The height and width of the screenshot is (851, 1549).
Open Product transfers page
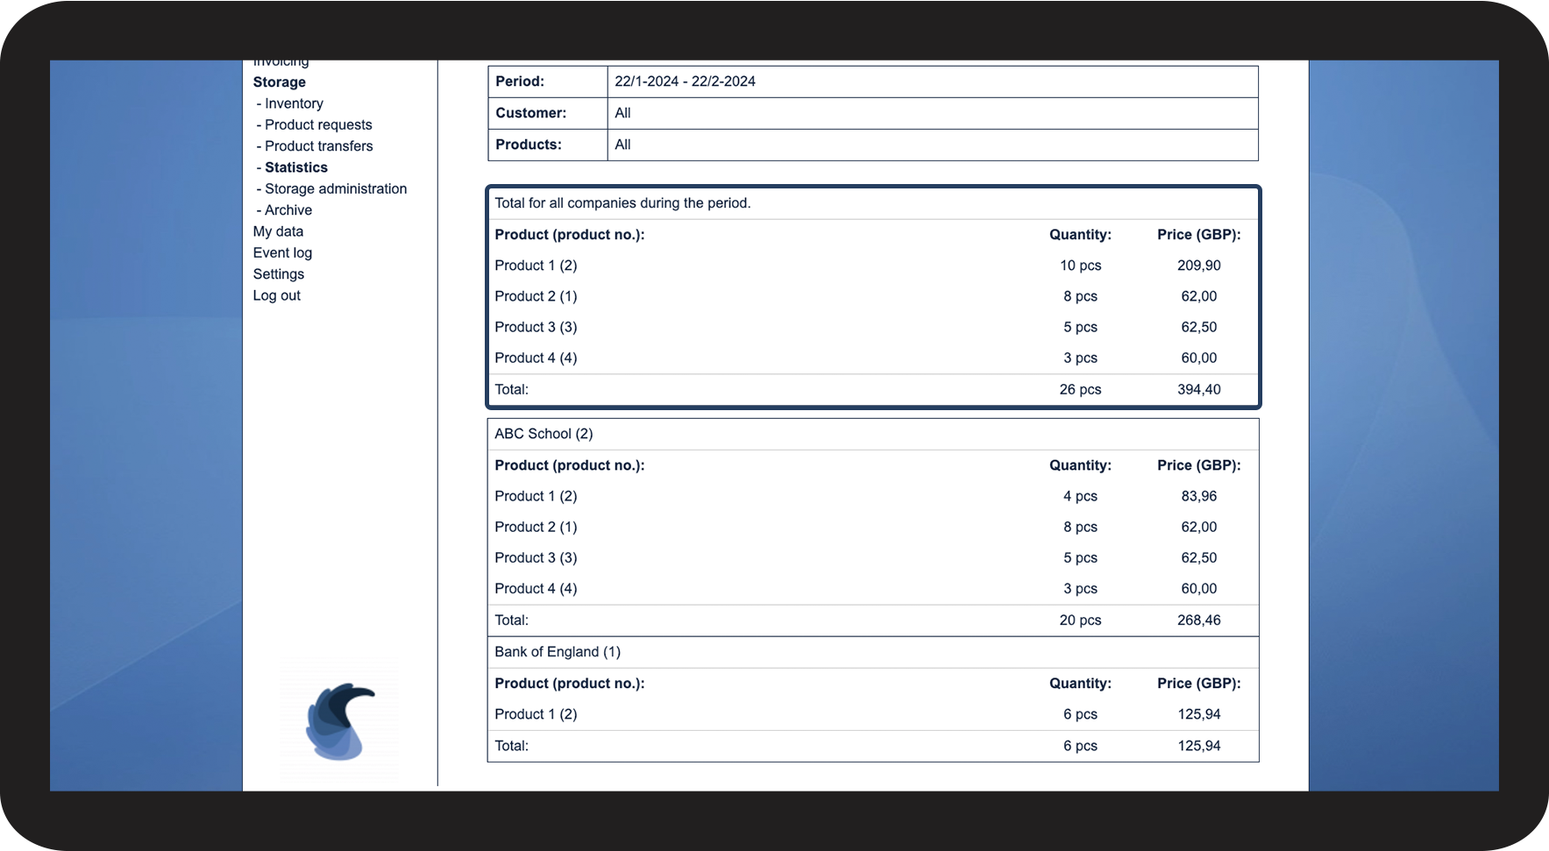tap(318, 146)
